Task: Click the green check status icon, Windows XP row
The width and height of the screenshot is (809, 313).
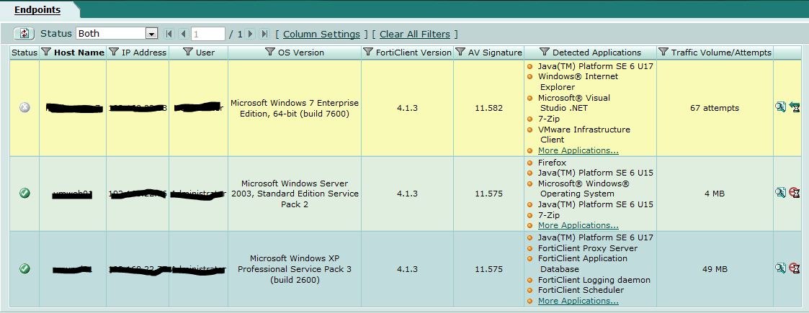Action: 24,268
